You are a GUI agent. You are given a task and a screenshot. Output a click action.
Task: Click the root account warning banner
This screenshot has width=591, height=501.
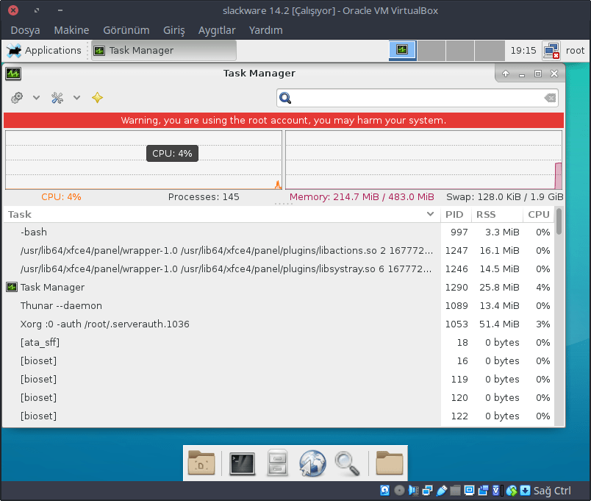click(284, 121)
